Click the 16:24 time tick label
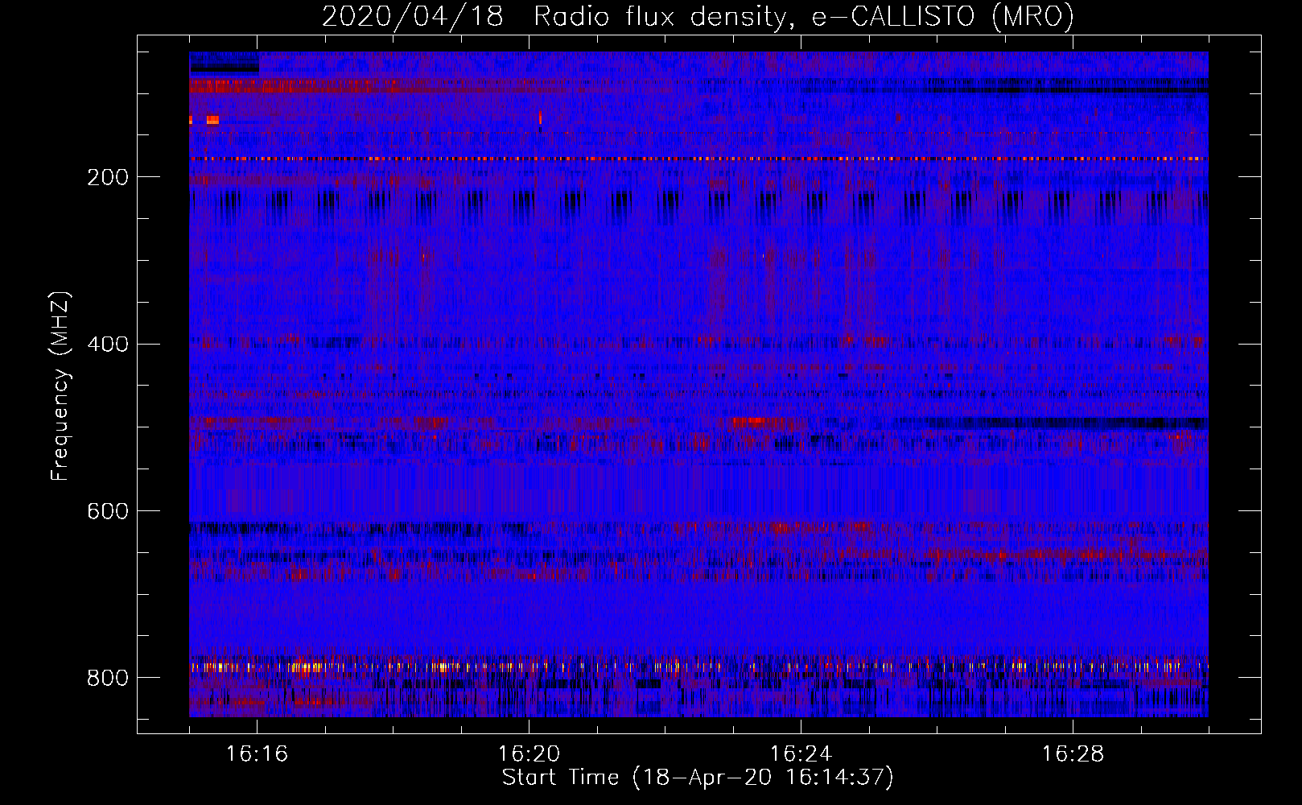Image resolution: width=1302 pixels, height=805 pixels. (x=801, y=753)
